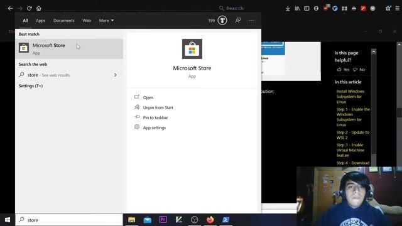This screenshot has height=226, width=402.
Task: Open the blue checkmark extension icon
Action: (335, 8)
